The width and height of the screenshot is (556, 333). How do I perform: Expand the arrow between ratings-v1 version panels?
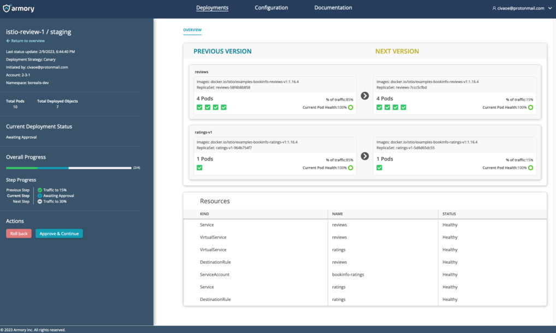pyautogui.click(x=364, y=155)
